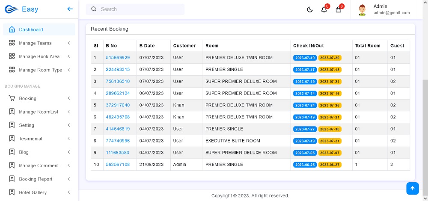Click the search magnifier icon
The image size is (428, 201).
[x=94, y=9]
